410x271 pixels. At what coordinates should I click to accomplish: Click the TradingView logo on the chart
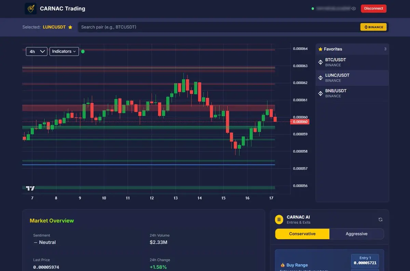click(x=30, y=188)
